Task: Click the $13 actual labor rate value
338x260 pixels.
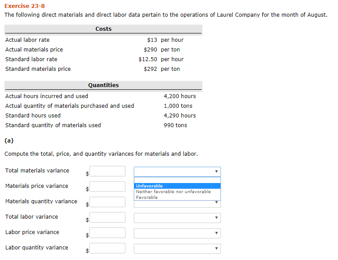Action: click(x=152, y=40)
